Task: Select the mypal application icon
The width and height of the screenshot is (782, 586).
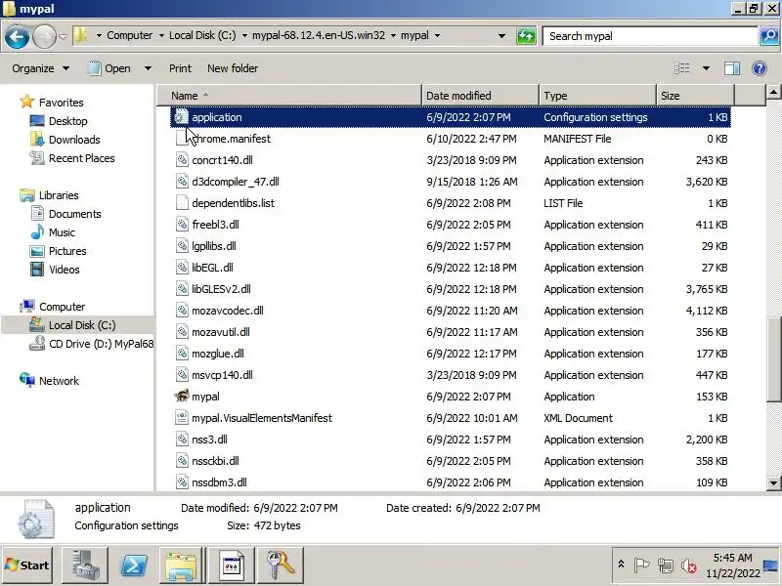Action: 182,397
